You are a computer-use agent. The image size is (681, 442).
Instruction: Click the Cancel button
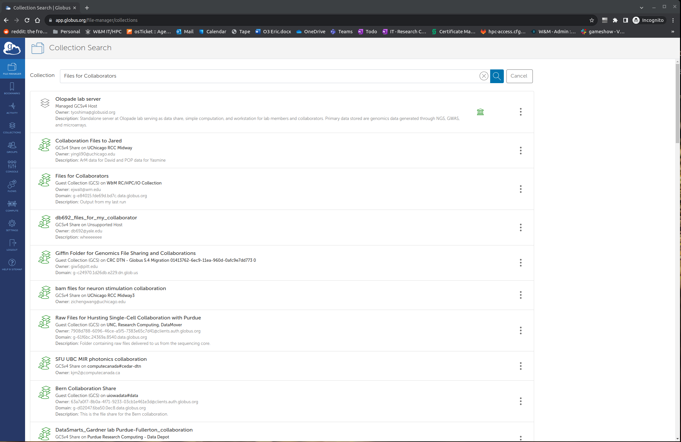(519, 76)
